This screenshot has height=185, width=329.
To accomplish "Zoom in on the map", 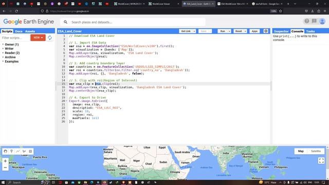I will tap(5, 161).
